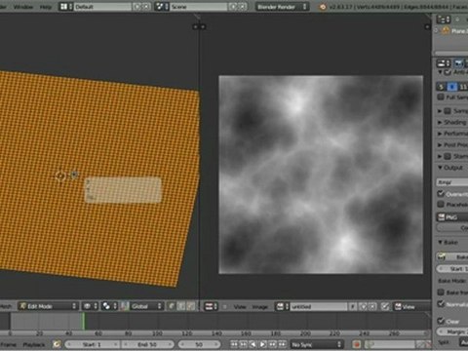Enable the Placeholders checkbox

(441, 204)
